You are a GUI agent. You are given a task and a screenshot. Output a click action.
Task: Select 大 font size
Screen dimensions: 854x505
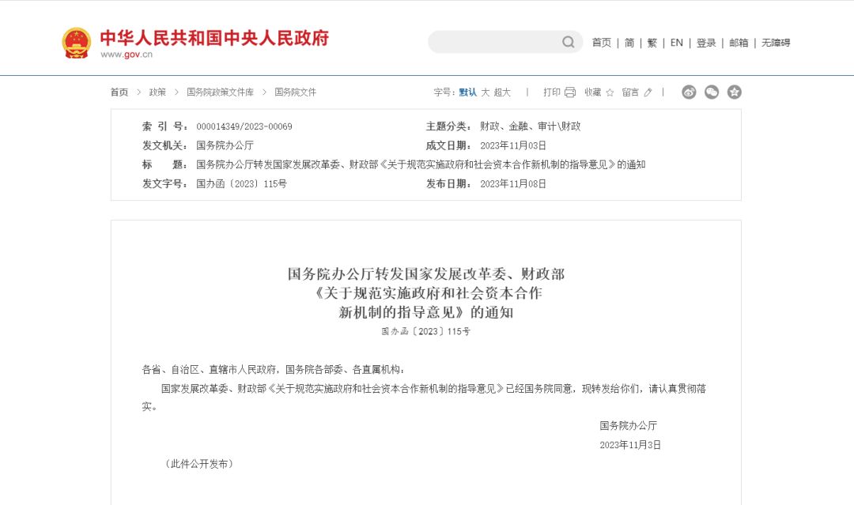486,92
